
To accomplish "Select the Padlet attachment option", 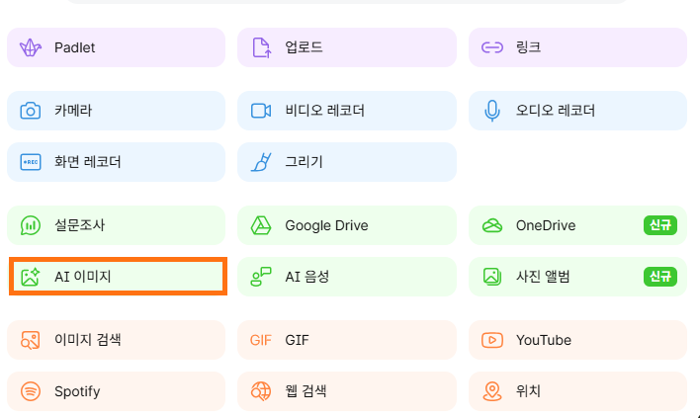I will pyautogui.click(x=116, y=47).
